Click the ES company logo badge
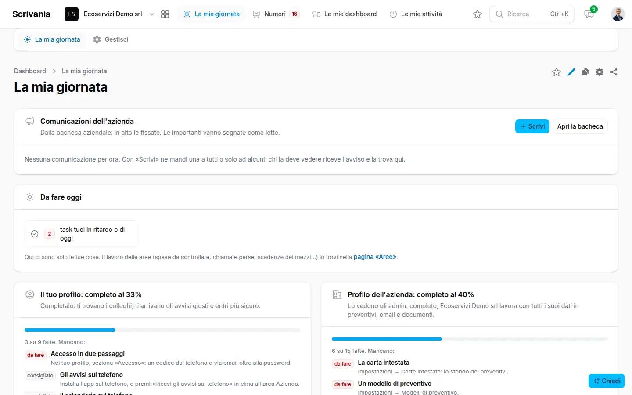The image size is (632, 395). click(72, 14)
